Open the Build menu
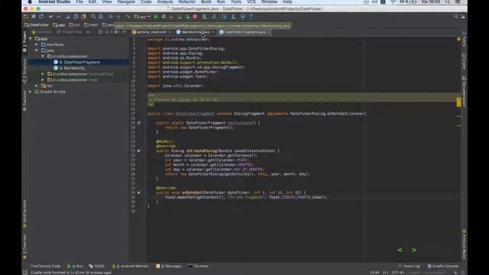Viewport: 489px width, 275px height. pyautogui.click(x=206, y=2)
